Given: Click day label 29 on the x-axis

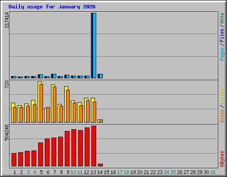Looking at the screenshot, I should click(x=200, y=172).
